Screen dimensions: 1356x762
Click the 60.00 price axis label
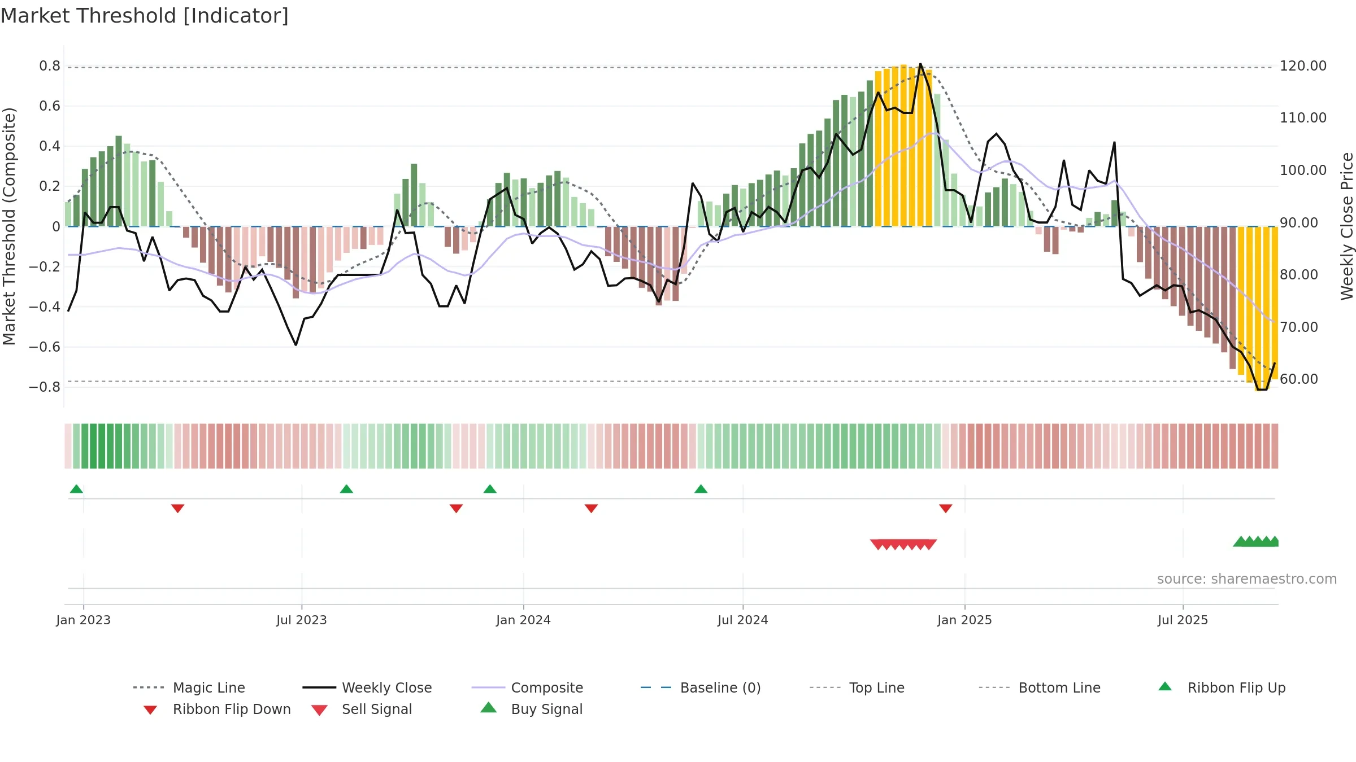click(1299, 379)
